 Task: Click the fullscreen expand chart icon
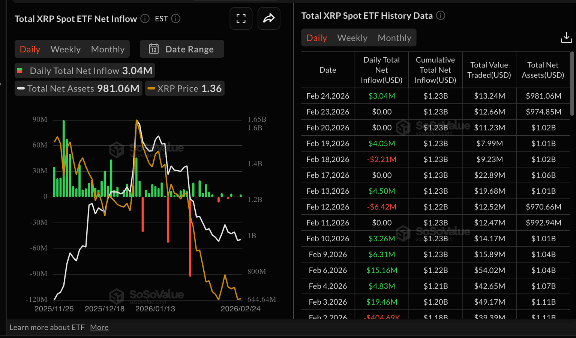pos(241,18)
